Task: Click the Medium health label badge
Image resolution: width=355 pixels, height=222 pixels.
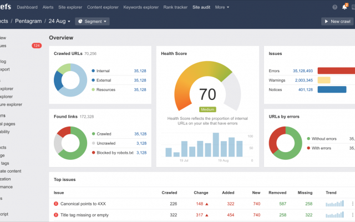Action: coord(207,110)
